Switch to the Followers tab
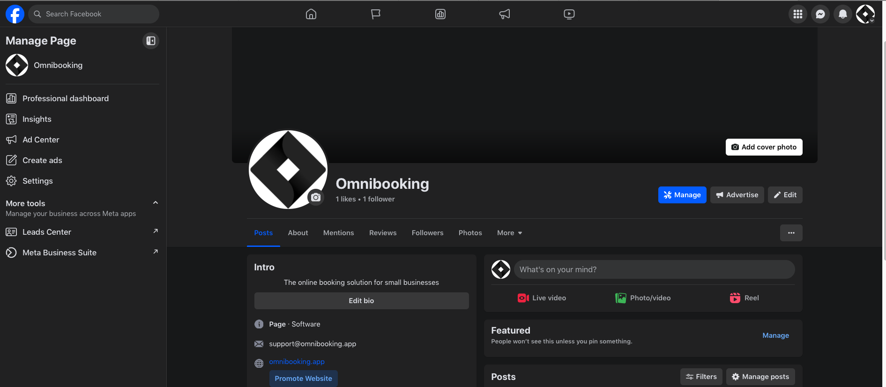 (x=427, y=233)
